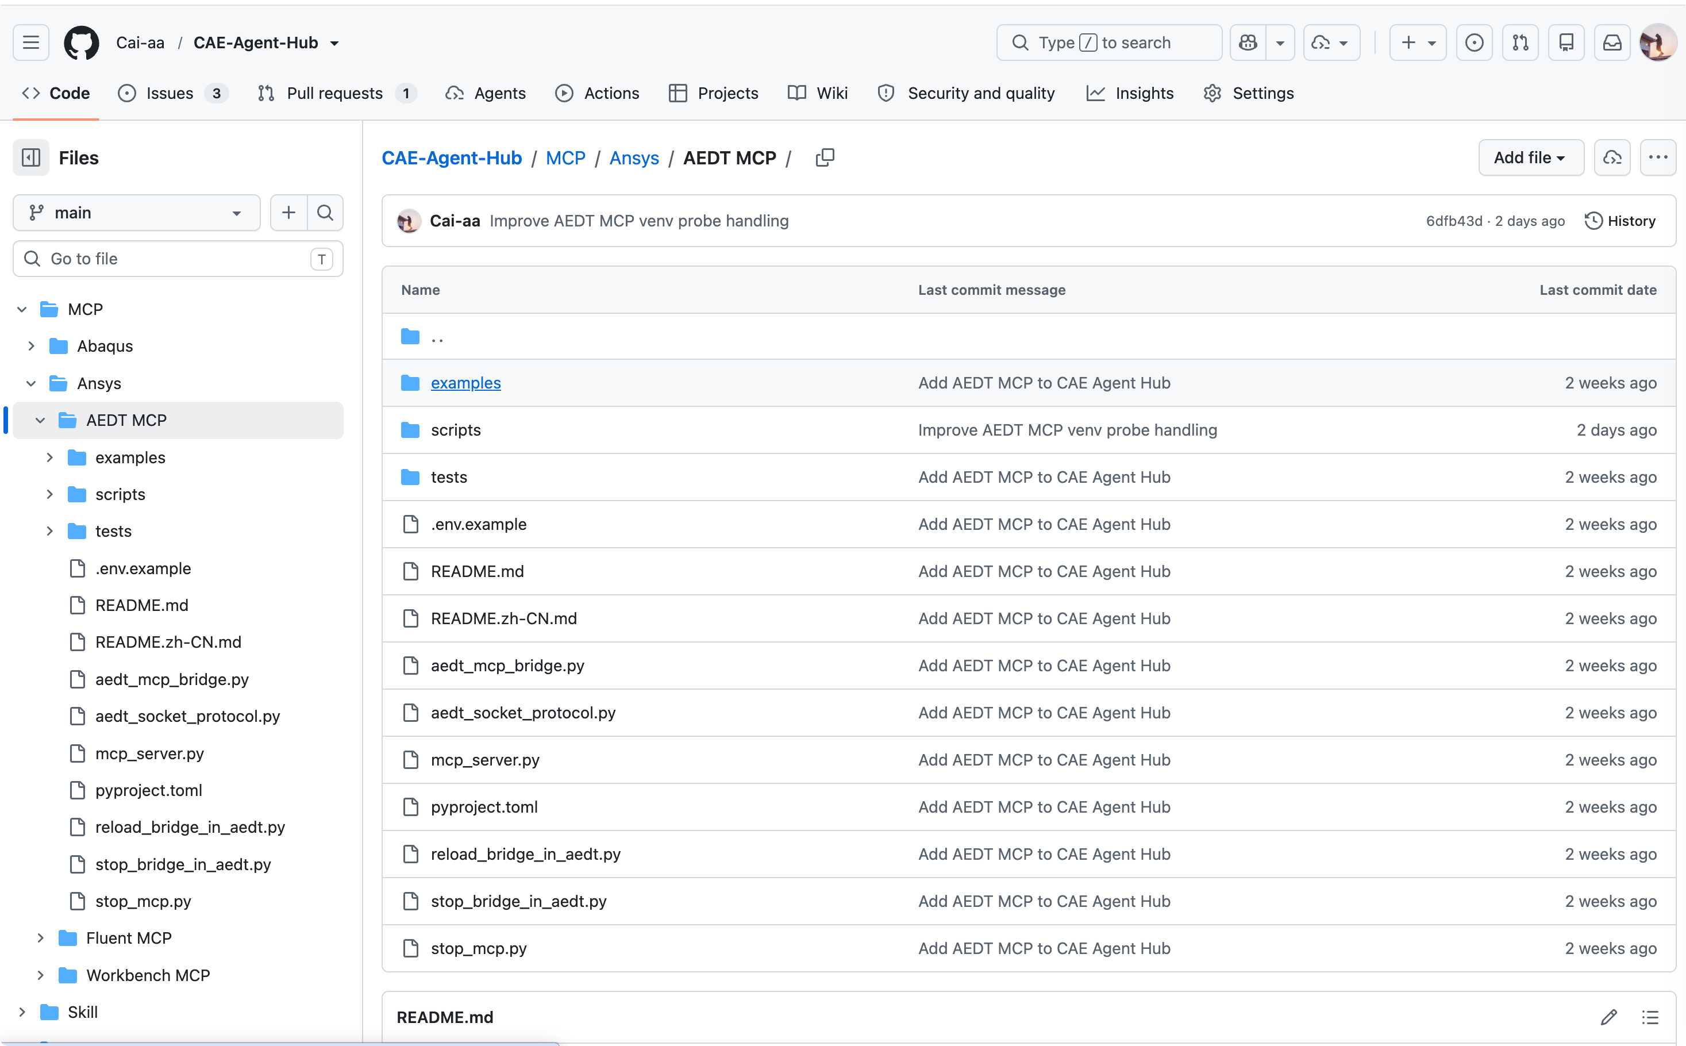Edit README.md with the pencil icon
The width and height of the screenshot is (1686, 1046).
click(x=1608, y=1017)
